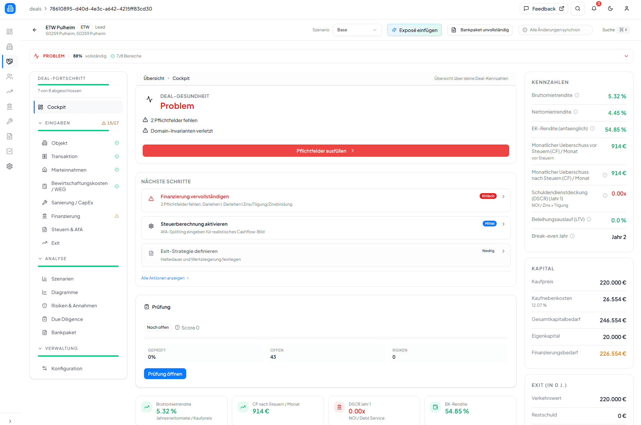Click the Suche search field
This screenshot has height=425, width=641.
point(615,30)
